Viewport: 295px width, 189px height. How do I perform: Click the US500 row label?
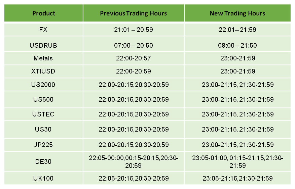(x=43, y=99)
